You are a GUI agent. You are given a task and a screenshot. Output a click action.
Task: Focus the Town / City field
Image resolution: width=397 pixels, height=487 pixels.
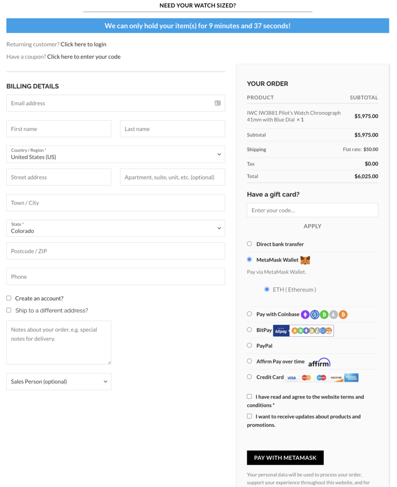coord(116,203)
